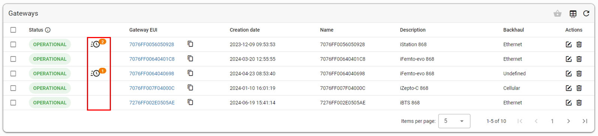Edit the iStation 868 gateway
Screen dimensions: 598x136
(568, 44)
